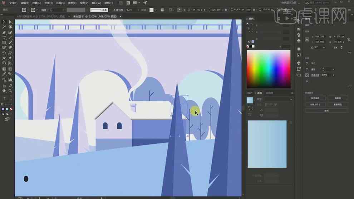Image resolution: width=354 pixels, height=199 pixels.
Task: Select the Rectangle tool
Action: coord(4,43)
